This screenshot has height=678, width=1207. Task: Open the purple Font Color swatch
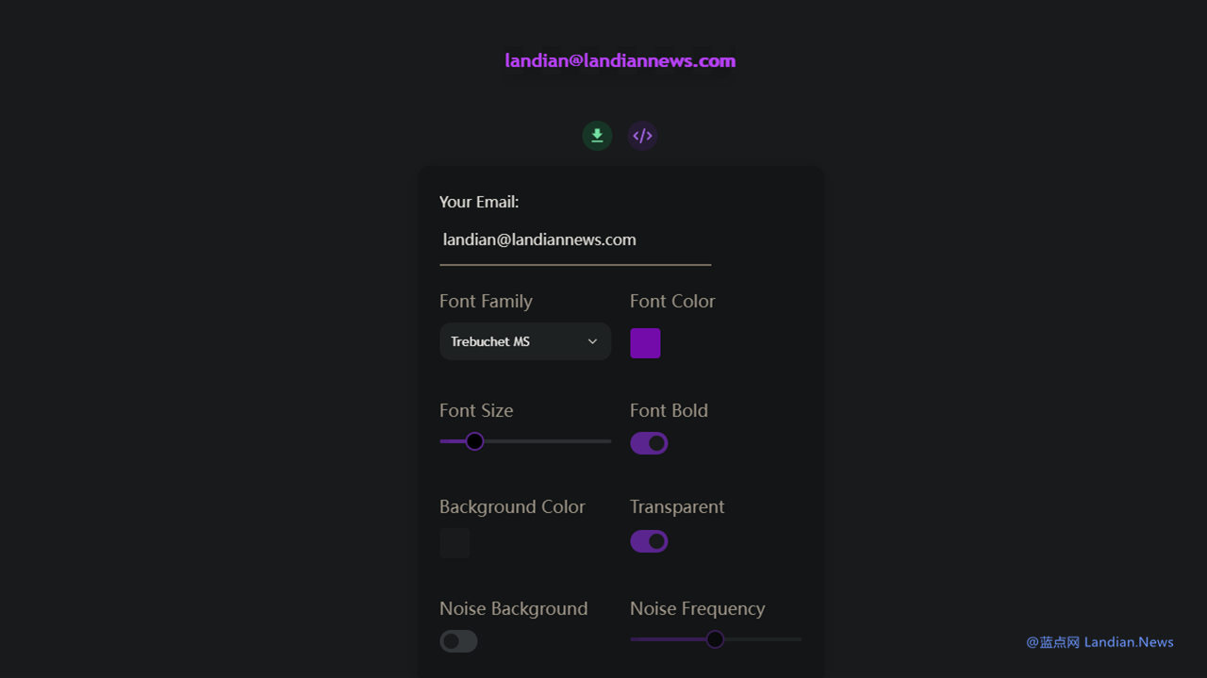tap(645, 343)
